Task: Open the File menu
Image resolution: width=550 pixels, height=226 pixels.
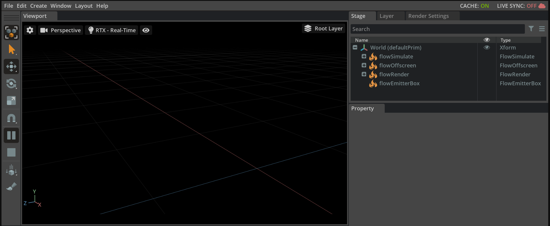Action: [9, 6]
